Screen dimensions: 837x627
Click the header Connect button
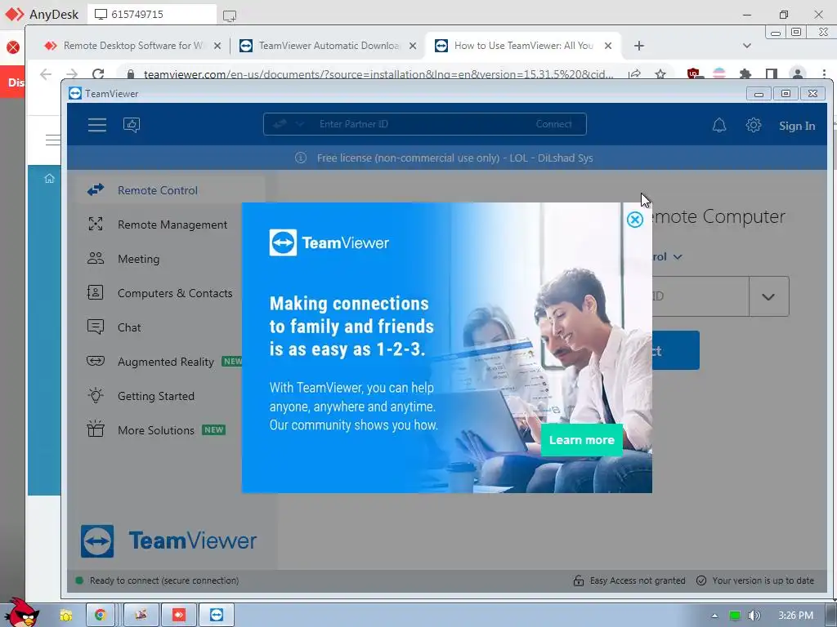pos(553,124)
